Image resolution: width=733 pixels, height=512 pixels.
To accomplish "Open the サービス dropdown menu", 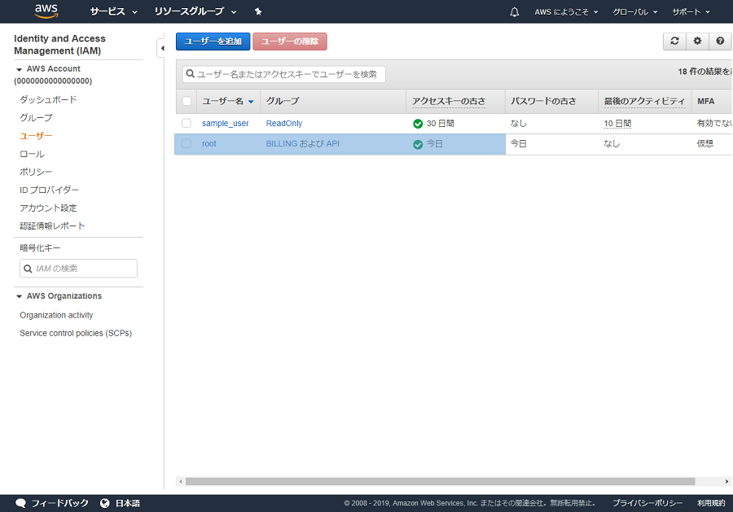I will point(113,11).
